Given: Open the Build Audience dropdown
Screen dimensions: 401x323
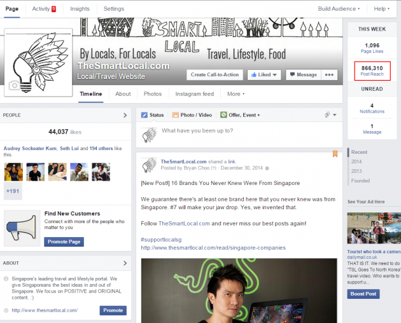Looking at the screenshot, I should 339,9.
